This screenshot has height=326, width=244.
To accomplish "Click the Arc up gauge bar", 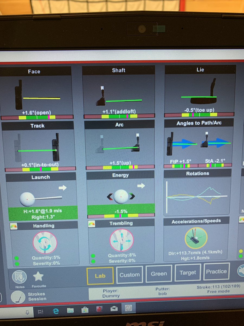I will click(120, 167).
